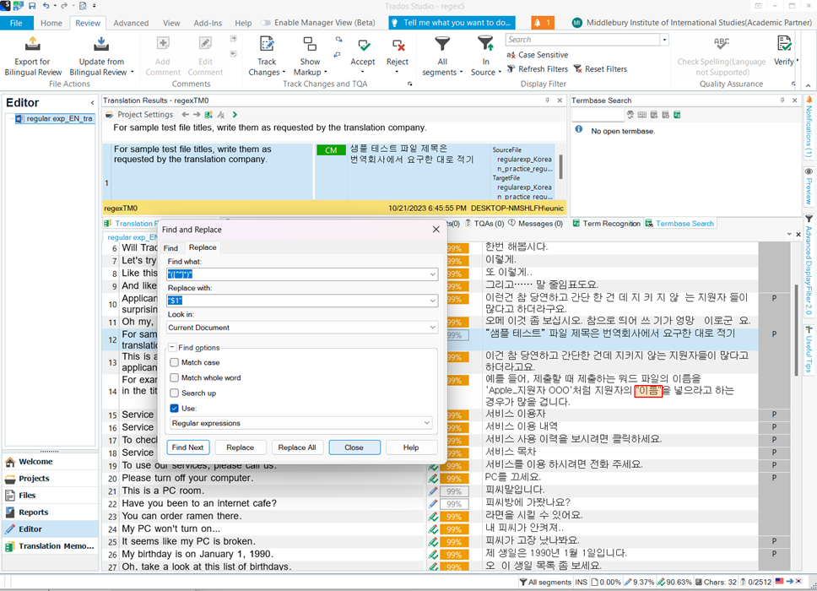Uncheck the Use checkbox in Find options
This screenshot has width=817, height=591.
tap(175, 408)
